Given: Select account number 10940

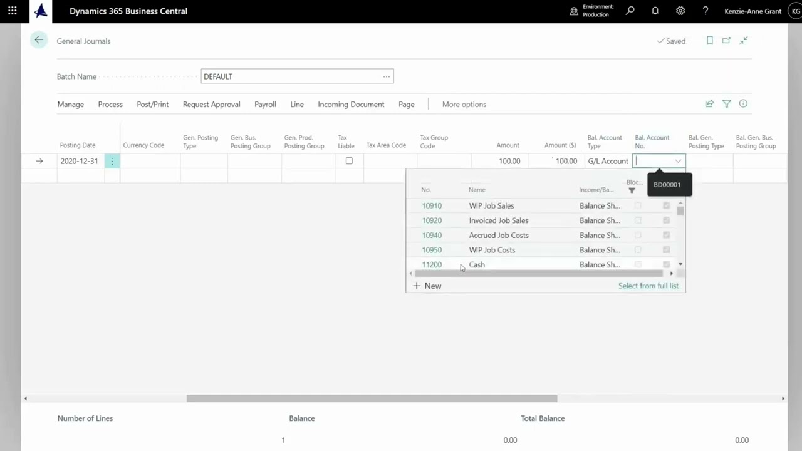Looking at the screenshot, I should click(x=432, y=235).
